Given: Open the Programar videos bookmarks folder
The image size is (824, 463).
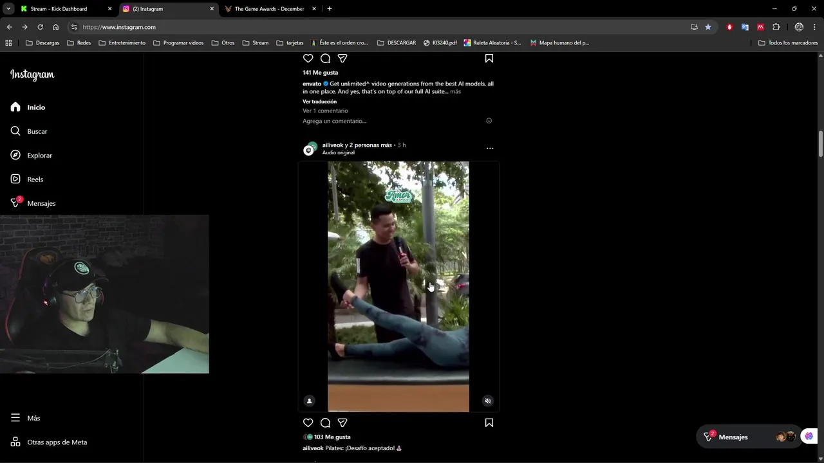Looking at the screenshot, I should (x=178, y=43).
